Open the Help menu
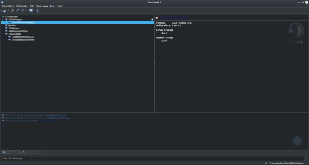Viewport: 309px width, 165px height. coord(60,6)
